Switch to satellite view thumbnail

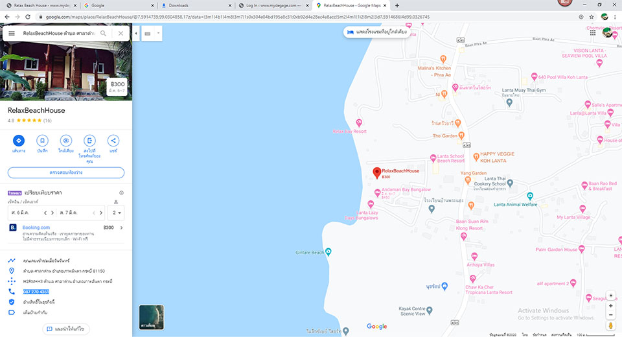click(152, 317)
